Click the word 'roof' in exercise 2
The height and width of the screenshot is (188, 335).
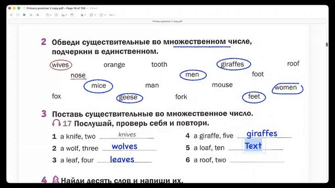tap(293, 64)
